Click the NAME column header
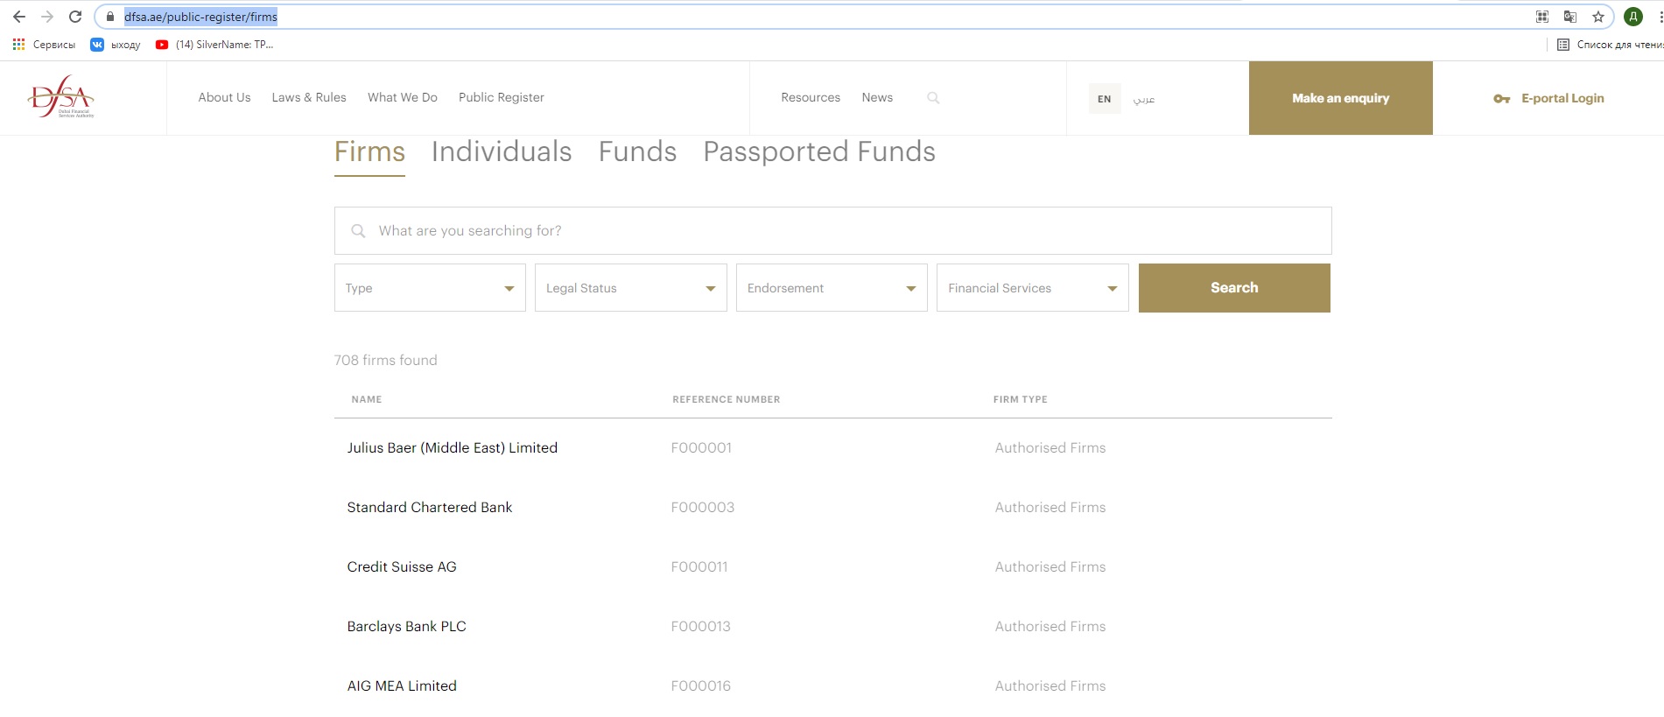Viewport: 1664px width, 717px height. tap(367, 399)
